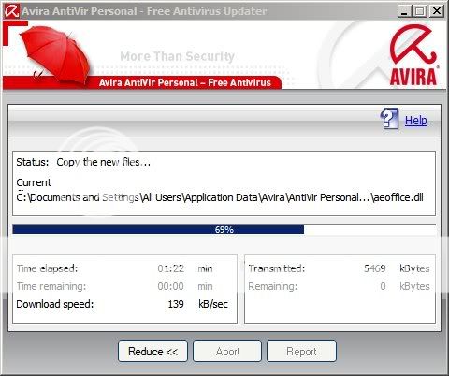Click the Abort button
The image size is (449, 376).
(x=227, y=352)
